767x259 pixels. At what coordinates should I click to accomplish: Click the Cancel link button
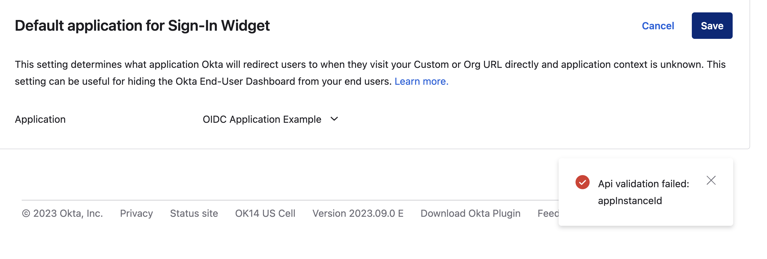pos(657,26)
